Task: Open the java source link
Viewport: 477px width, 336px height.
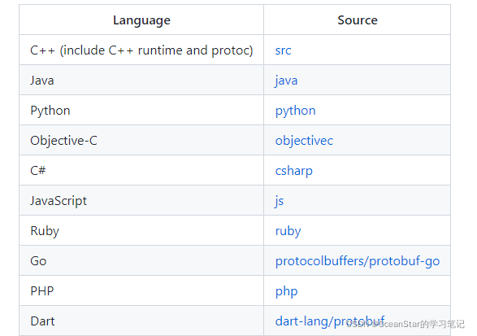Action: click(286, 81)
